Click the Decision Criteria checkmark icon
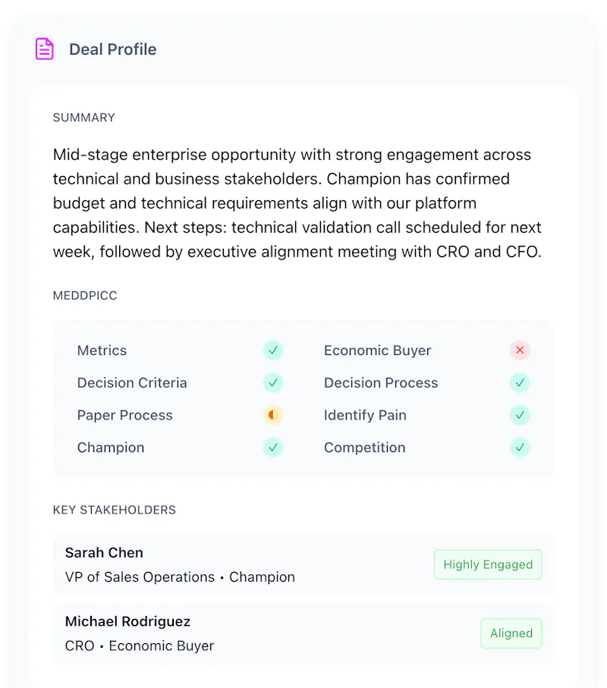 273,382
